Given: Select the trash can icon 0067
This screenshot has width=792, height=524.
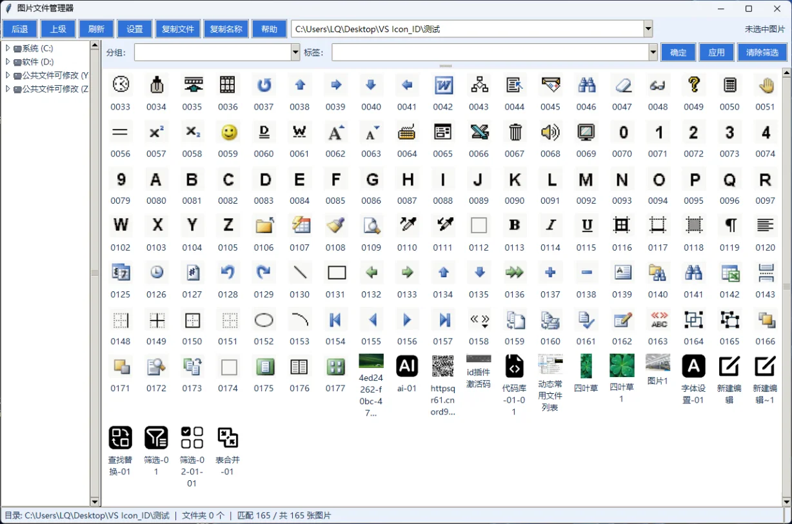Looking at the screenshot, I should (515, 133).
